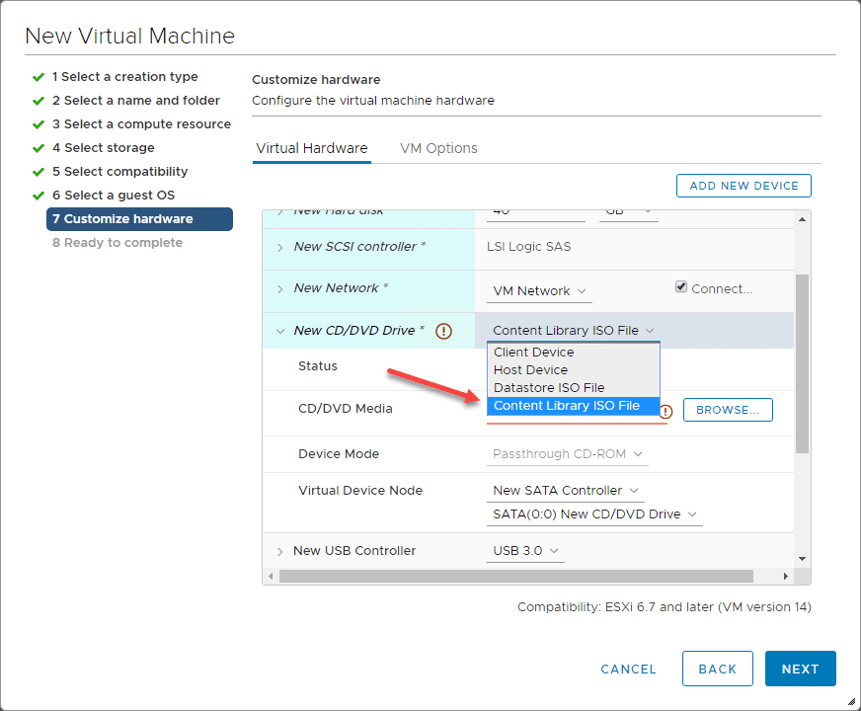Screen dimensions: 861x711
Task: Click the warning icon beside New CD/DVD Drive
Action: point(443,331)
